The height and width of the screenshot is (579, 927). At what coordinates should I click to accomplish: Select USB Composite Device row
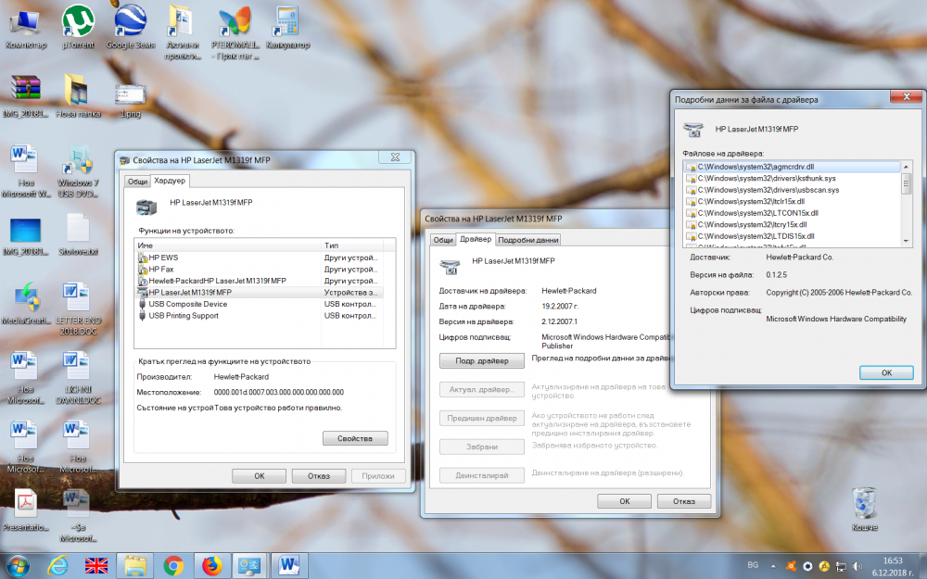click(x=259, y=304)
